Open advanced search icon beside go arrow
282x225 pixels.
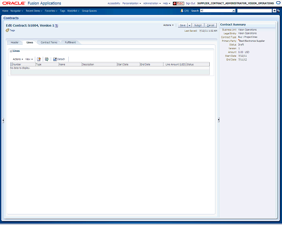click(x=278, y=11)
